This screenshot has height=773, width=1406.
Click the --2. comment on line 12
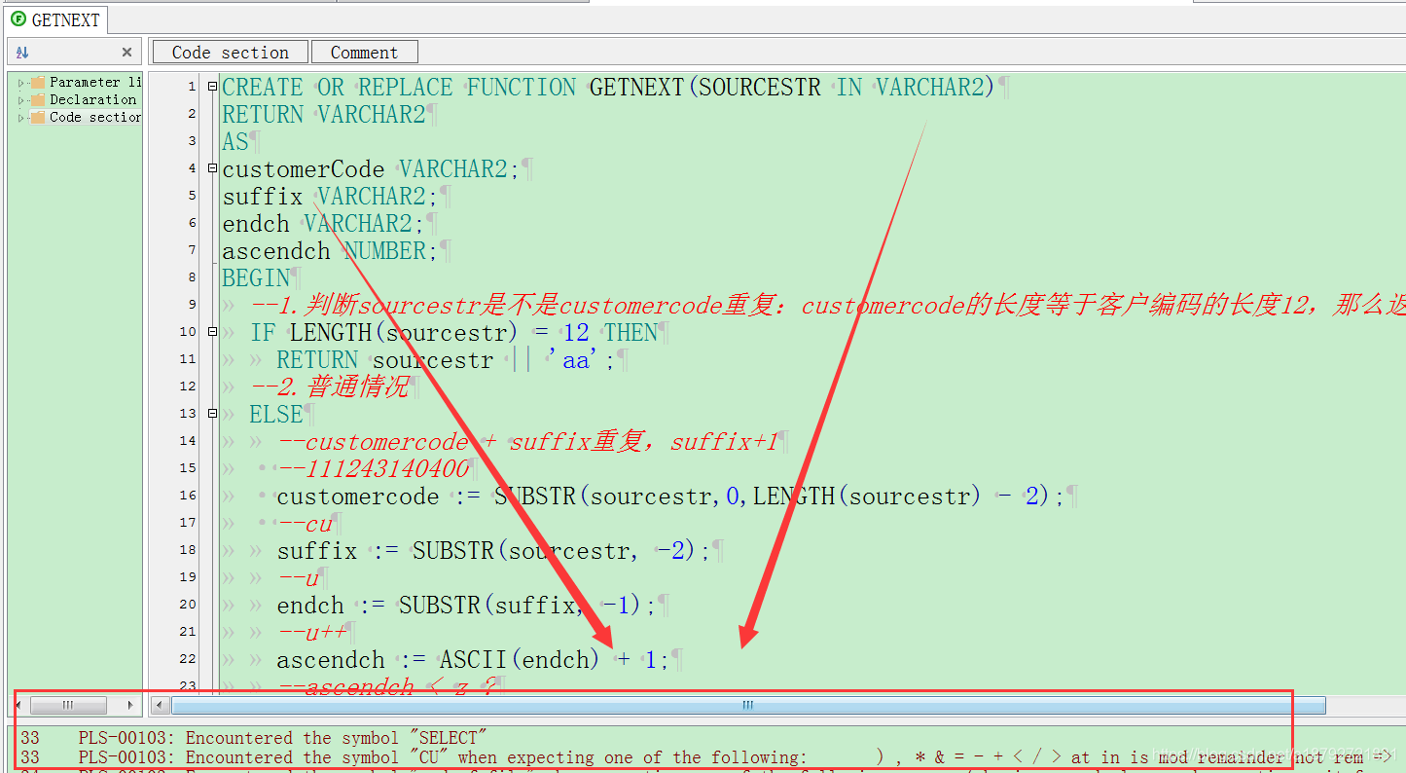point(329,387)
